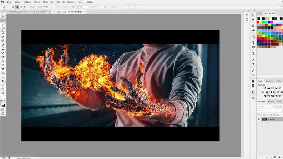Screen dimensions: 283x159
Task: Open the Yardım menu
Action: point(90,2)
